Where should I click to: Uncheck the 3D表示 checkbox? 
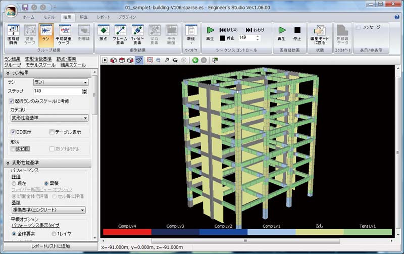tap(13, 132)
